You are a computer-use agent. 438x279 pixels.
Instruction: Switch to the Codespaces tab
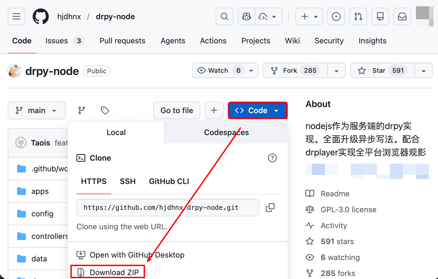pos(226,132)
